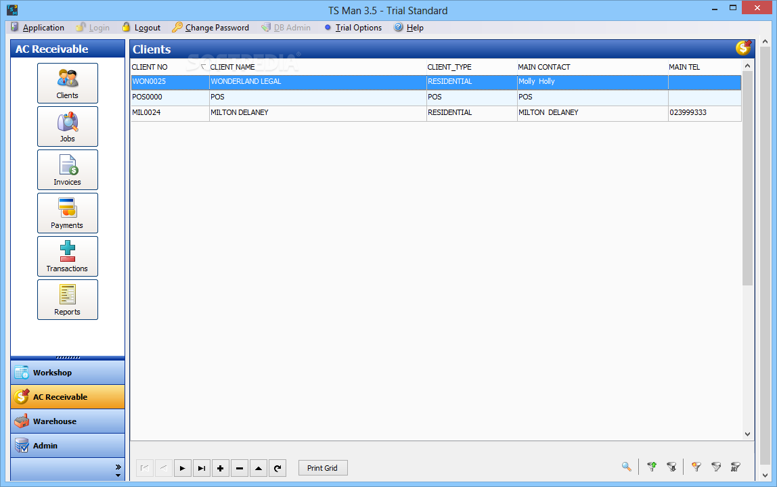Click the MILTON DELANEY client name cell
The height and width of the screenshot is (487, 777).
(317, 113)
